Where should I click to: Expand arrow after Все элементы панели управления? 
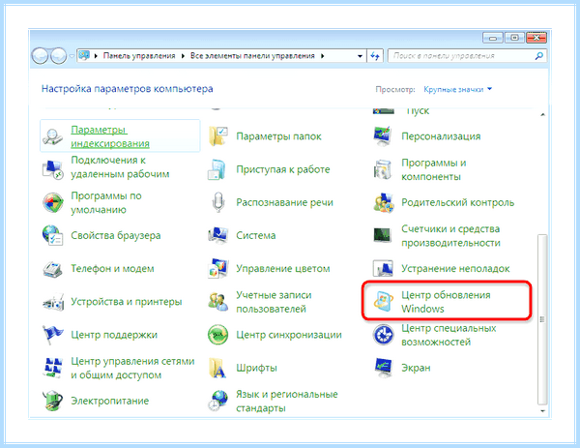(323, 56)
